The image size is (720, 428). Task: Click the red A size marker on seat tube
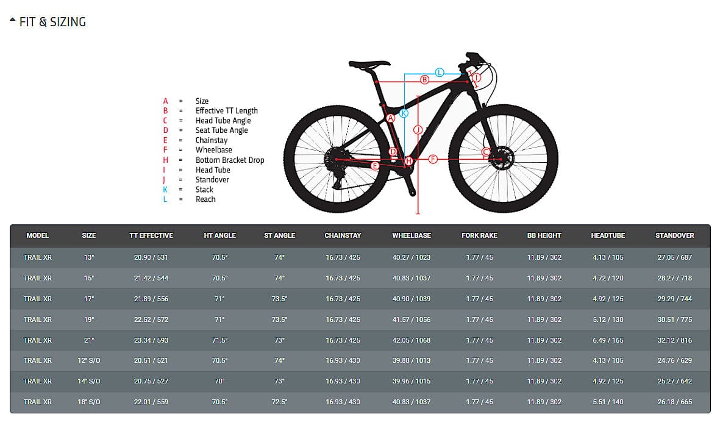click(391, 119)
